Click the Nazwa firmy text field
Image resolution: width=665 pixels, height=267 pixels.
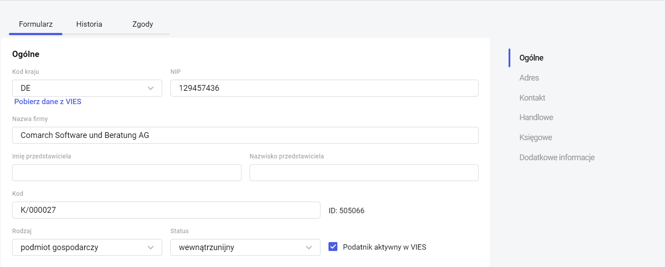point(245,135)
